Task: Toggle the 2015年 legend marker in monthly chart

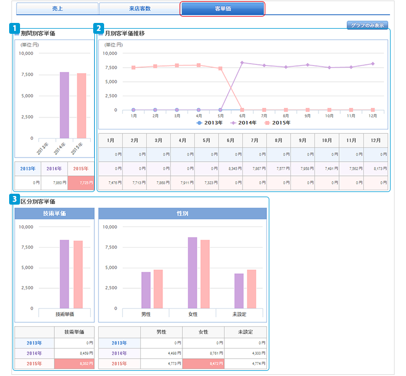Action: coord(268,123)
